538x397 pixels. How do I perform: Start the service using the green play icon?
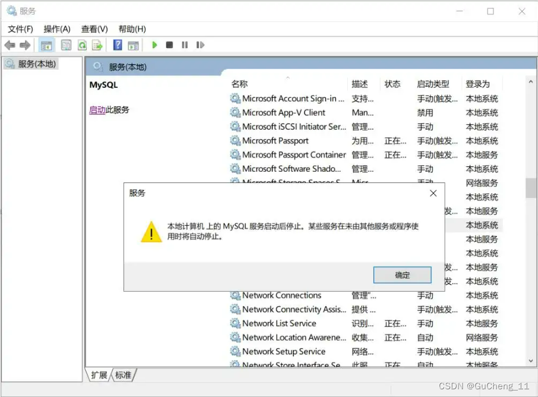(154, 45)
